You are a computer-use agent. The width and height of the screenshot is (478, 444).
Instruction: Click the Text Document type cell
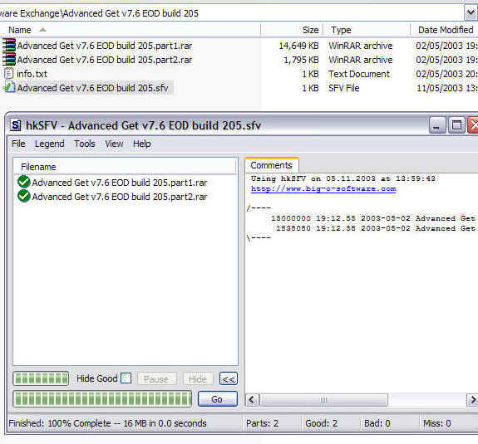click(x=359, y=74)
